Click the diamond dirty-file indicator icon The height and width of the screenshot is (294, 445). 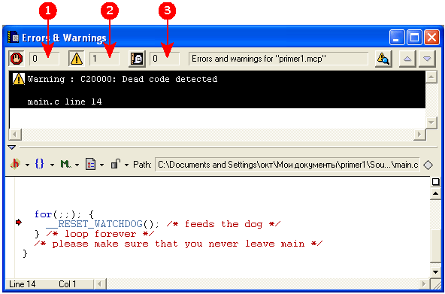(x=428, y=165)
